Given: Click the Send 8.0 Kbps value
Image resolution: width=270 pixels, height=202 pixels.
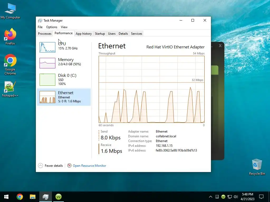Looking at the screenshot, I should coord(110,138).
